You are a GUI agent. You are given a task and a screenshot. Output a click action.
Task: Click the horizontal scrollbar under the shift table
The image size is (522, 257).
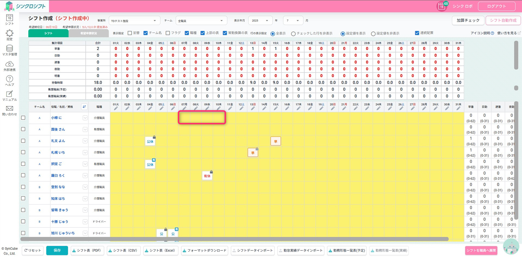235,239
